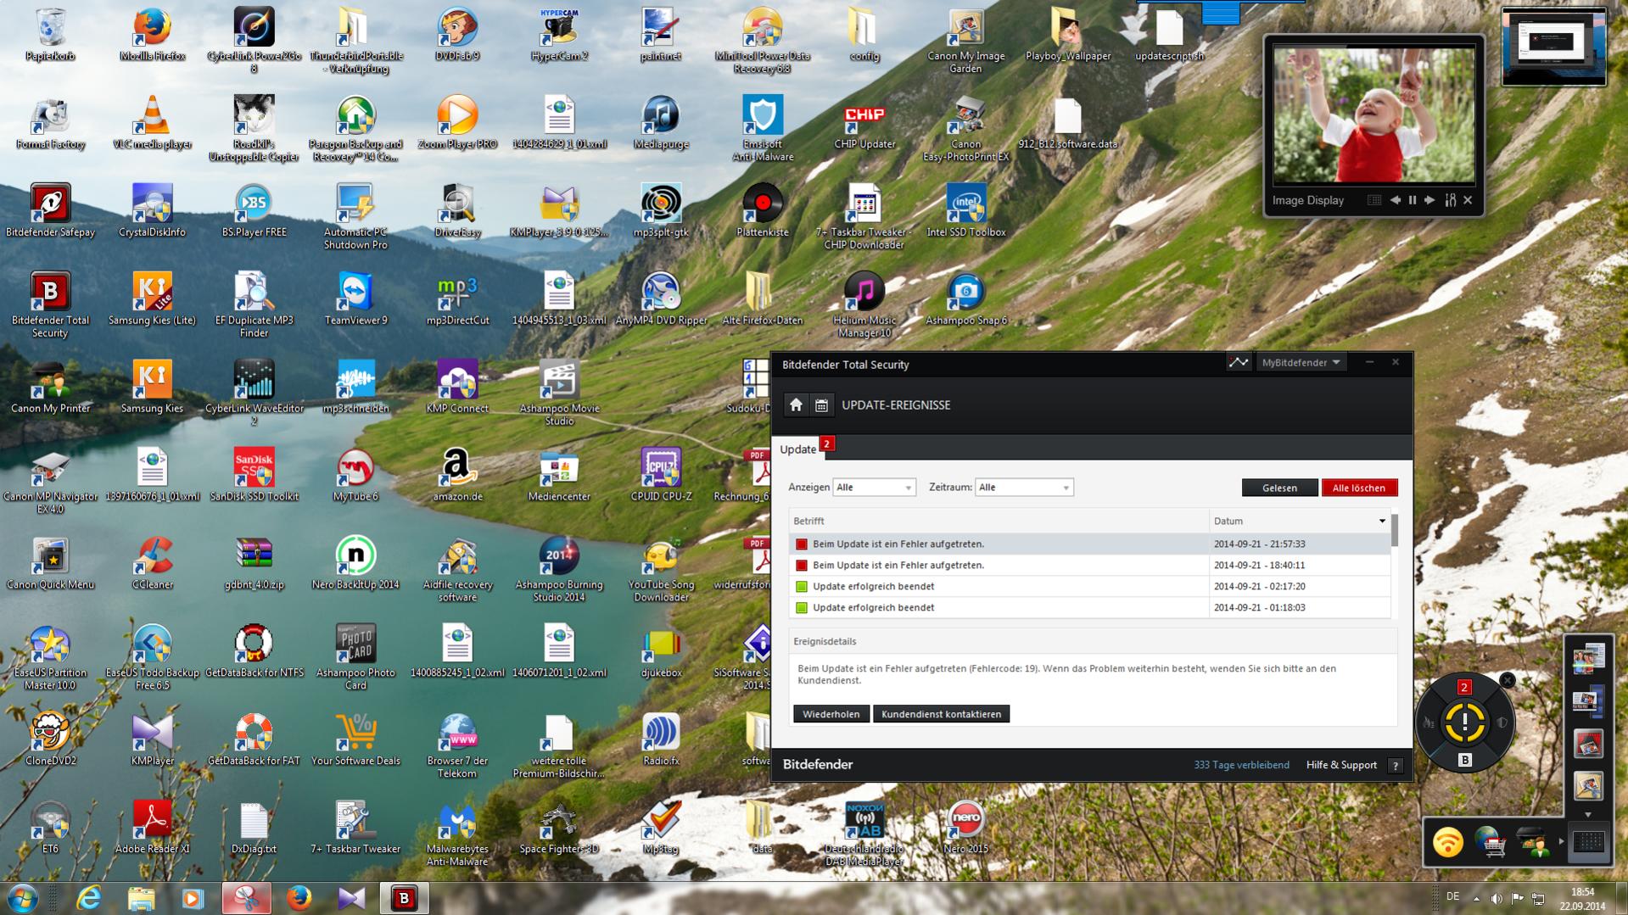This screenshot has height=915, width=1628.
Task: Select Emsisoft Anti-Malware desktop icon
Action: click(x=763, y=129)
